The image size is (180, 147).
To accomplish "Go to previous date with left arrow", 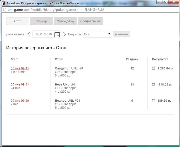I will (29, 34).
